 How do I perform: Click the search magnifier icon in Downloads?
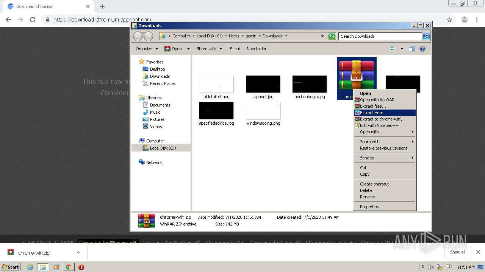point(426,36)
